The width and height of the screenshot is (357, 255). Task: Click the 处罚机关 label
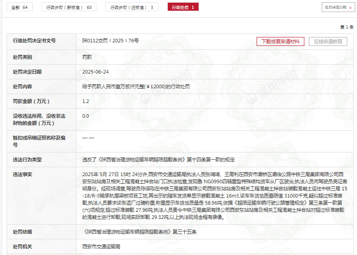[22, 247]
